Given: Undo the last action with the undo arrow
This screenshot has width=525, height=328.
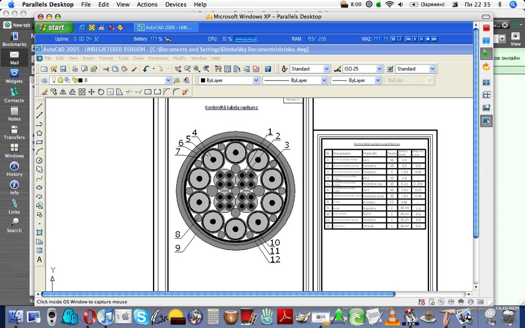Looking at the screenshot, I should tap(146, 69).
